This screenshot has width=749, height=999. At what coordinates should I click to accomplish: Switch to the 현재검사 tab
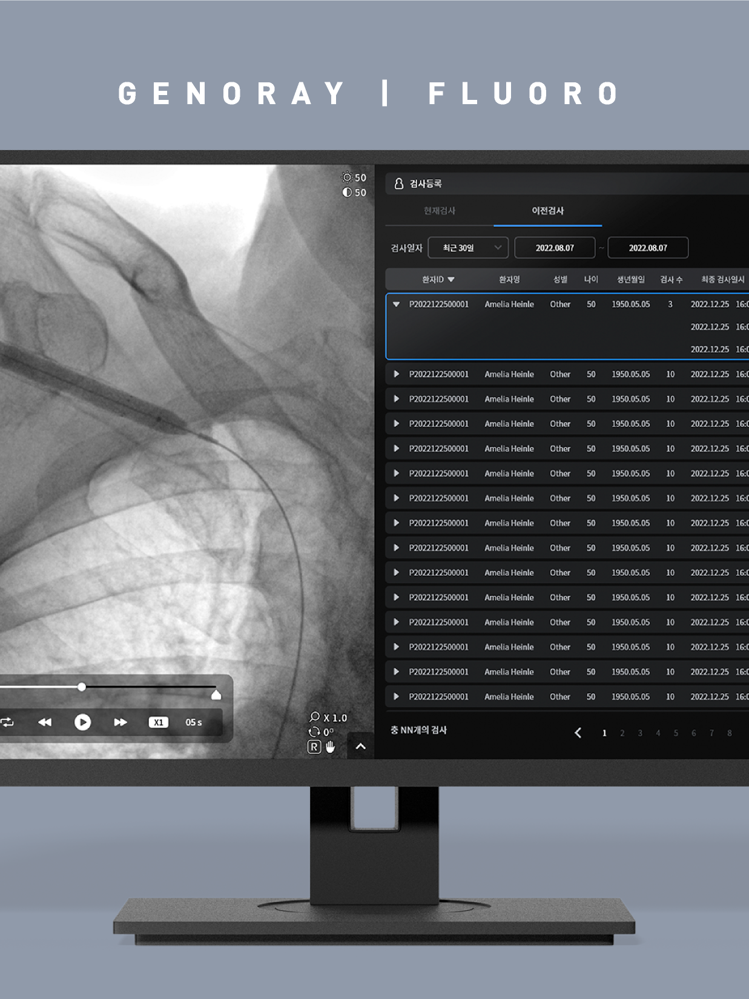point(440,211)
